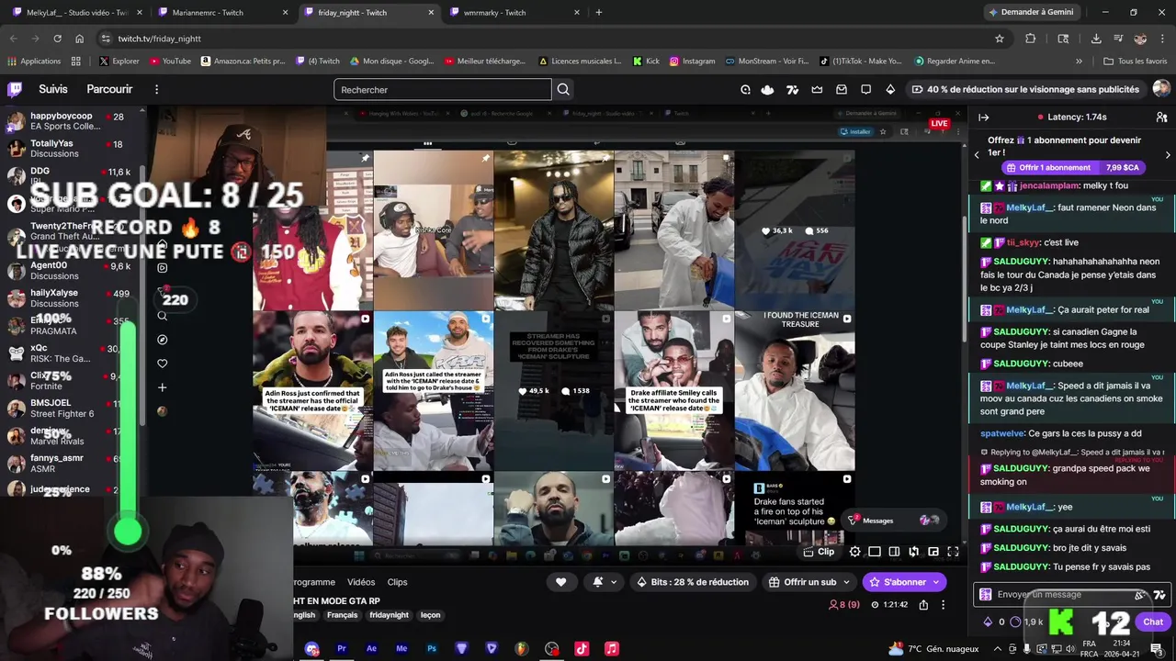Open the whispers chat bubble icon
This screenshot has width=1176, height=661.
[865, 89]
